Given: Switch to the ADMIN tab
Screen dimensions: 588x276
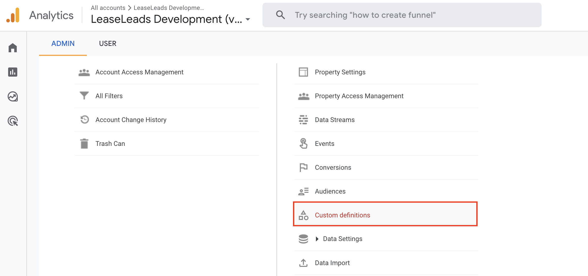Looking at the screenshot, I should coord(63,44).
